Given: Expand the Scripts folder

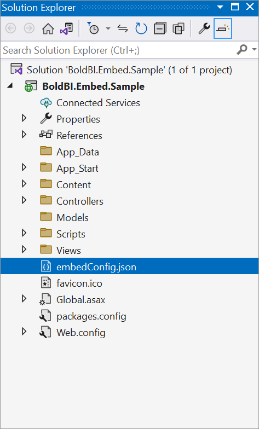Looking at the screenshot, I should click(x=24, y=233).
